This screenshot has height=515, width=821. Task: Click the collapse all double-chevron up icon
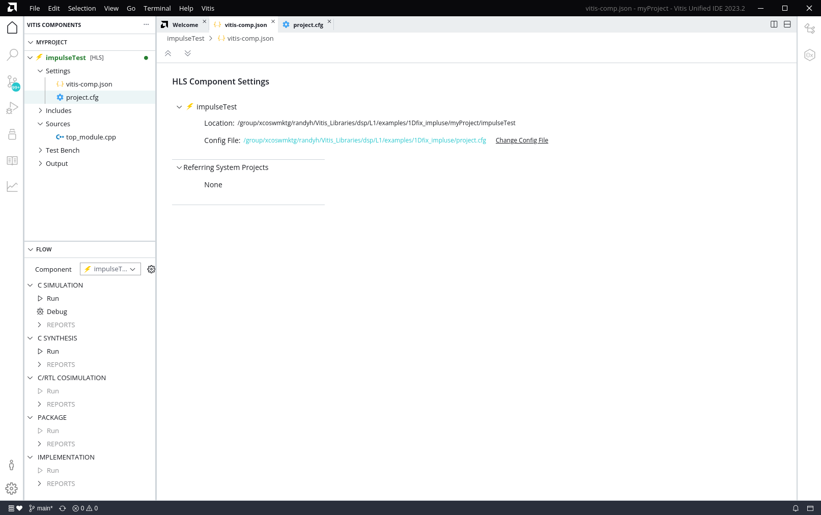click(168, 53)
